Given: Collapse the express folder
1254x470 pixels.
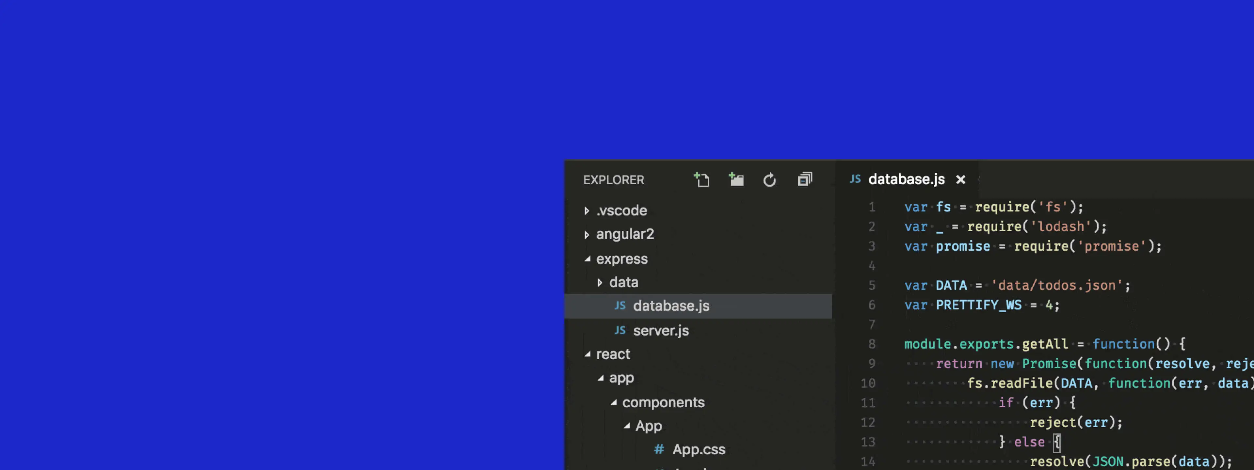Looking at the screenshot, I should click(x=587, y=259).
